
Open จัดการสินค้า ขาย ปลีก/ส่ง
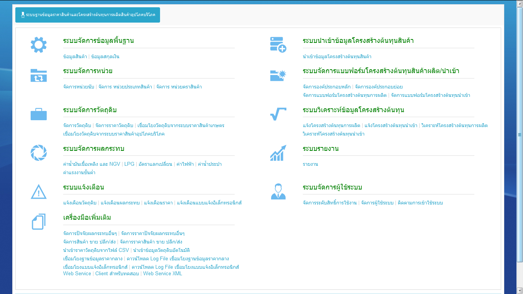click(90, 242)
